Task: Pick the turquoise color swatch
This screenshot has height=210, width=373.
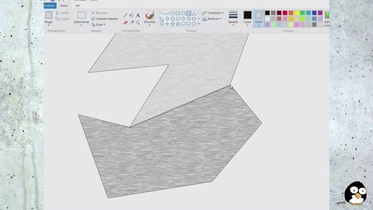Action: (308, 13)
